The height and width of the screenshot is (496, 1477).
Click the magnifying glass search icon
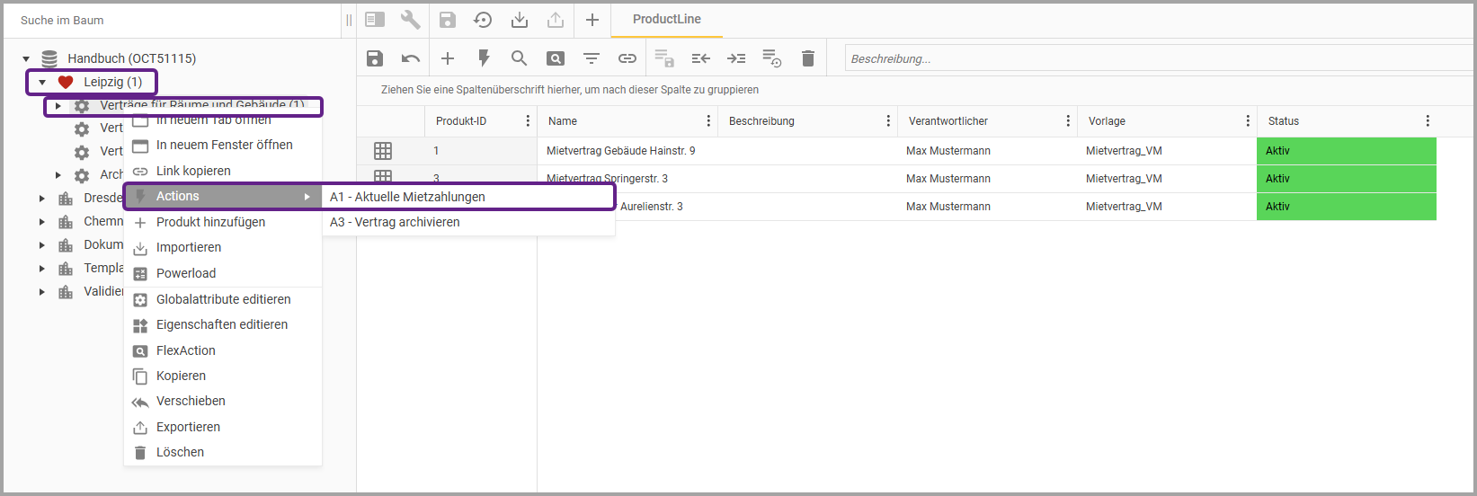(x=519, y=58)
